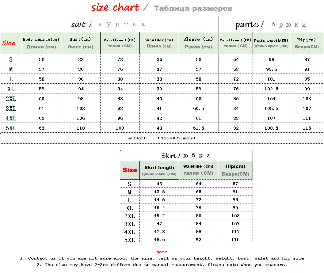The height and width of the screenshot is (273, 324).
Task: Click the '1cm = 0.393inche' conversion text
Action: 177,138
